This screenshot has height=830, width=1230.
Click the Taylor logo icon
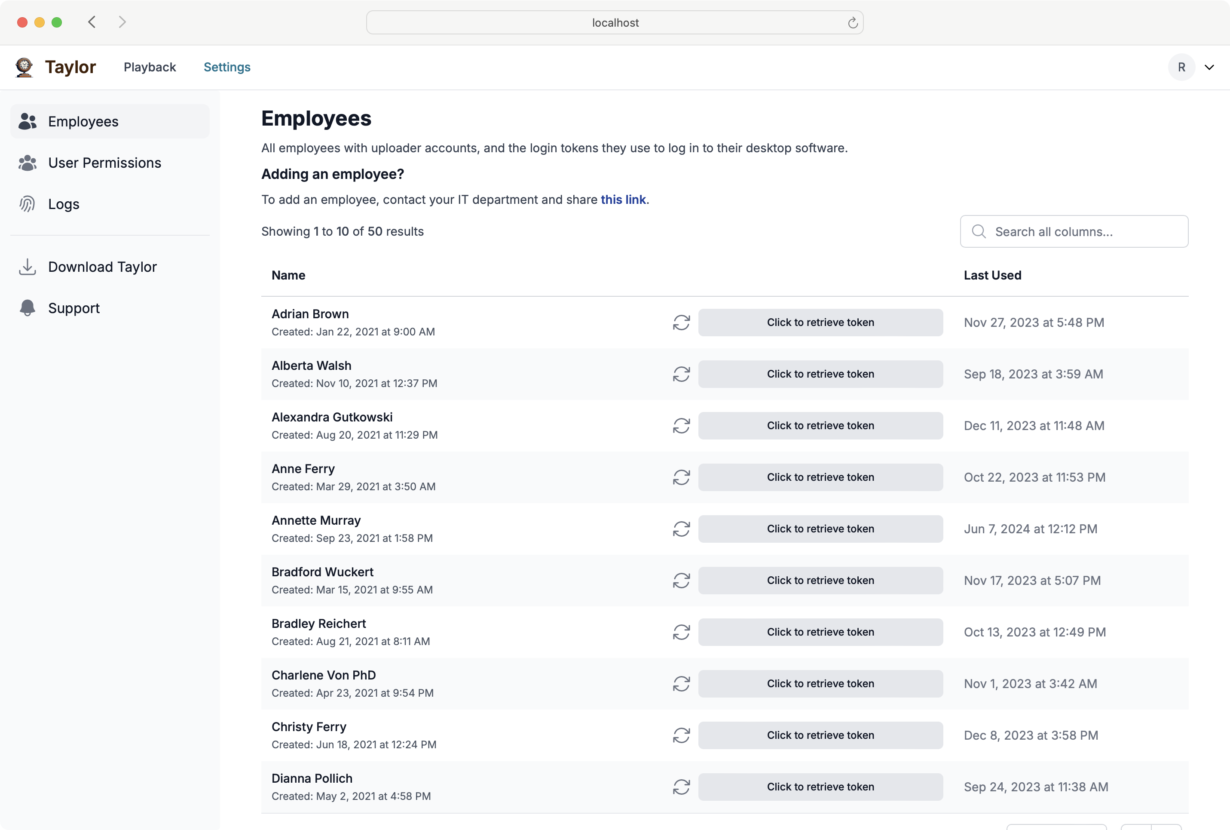coord(24,67)
